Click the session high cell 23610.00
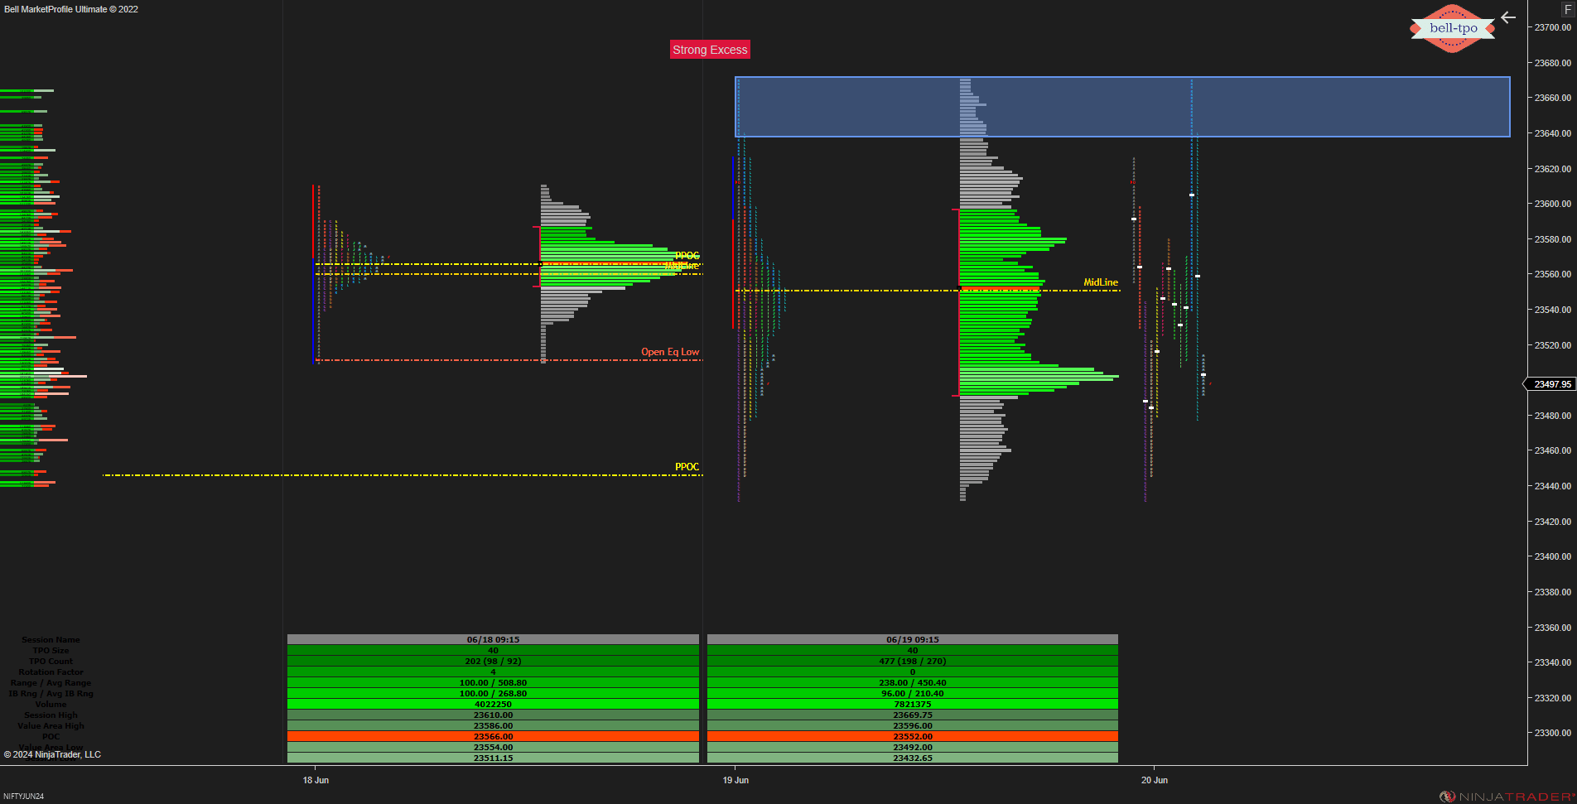This screenshot has height=804, width=1577. (x=493, y=715)
